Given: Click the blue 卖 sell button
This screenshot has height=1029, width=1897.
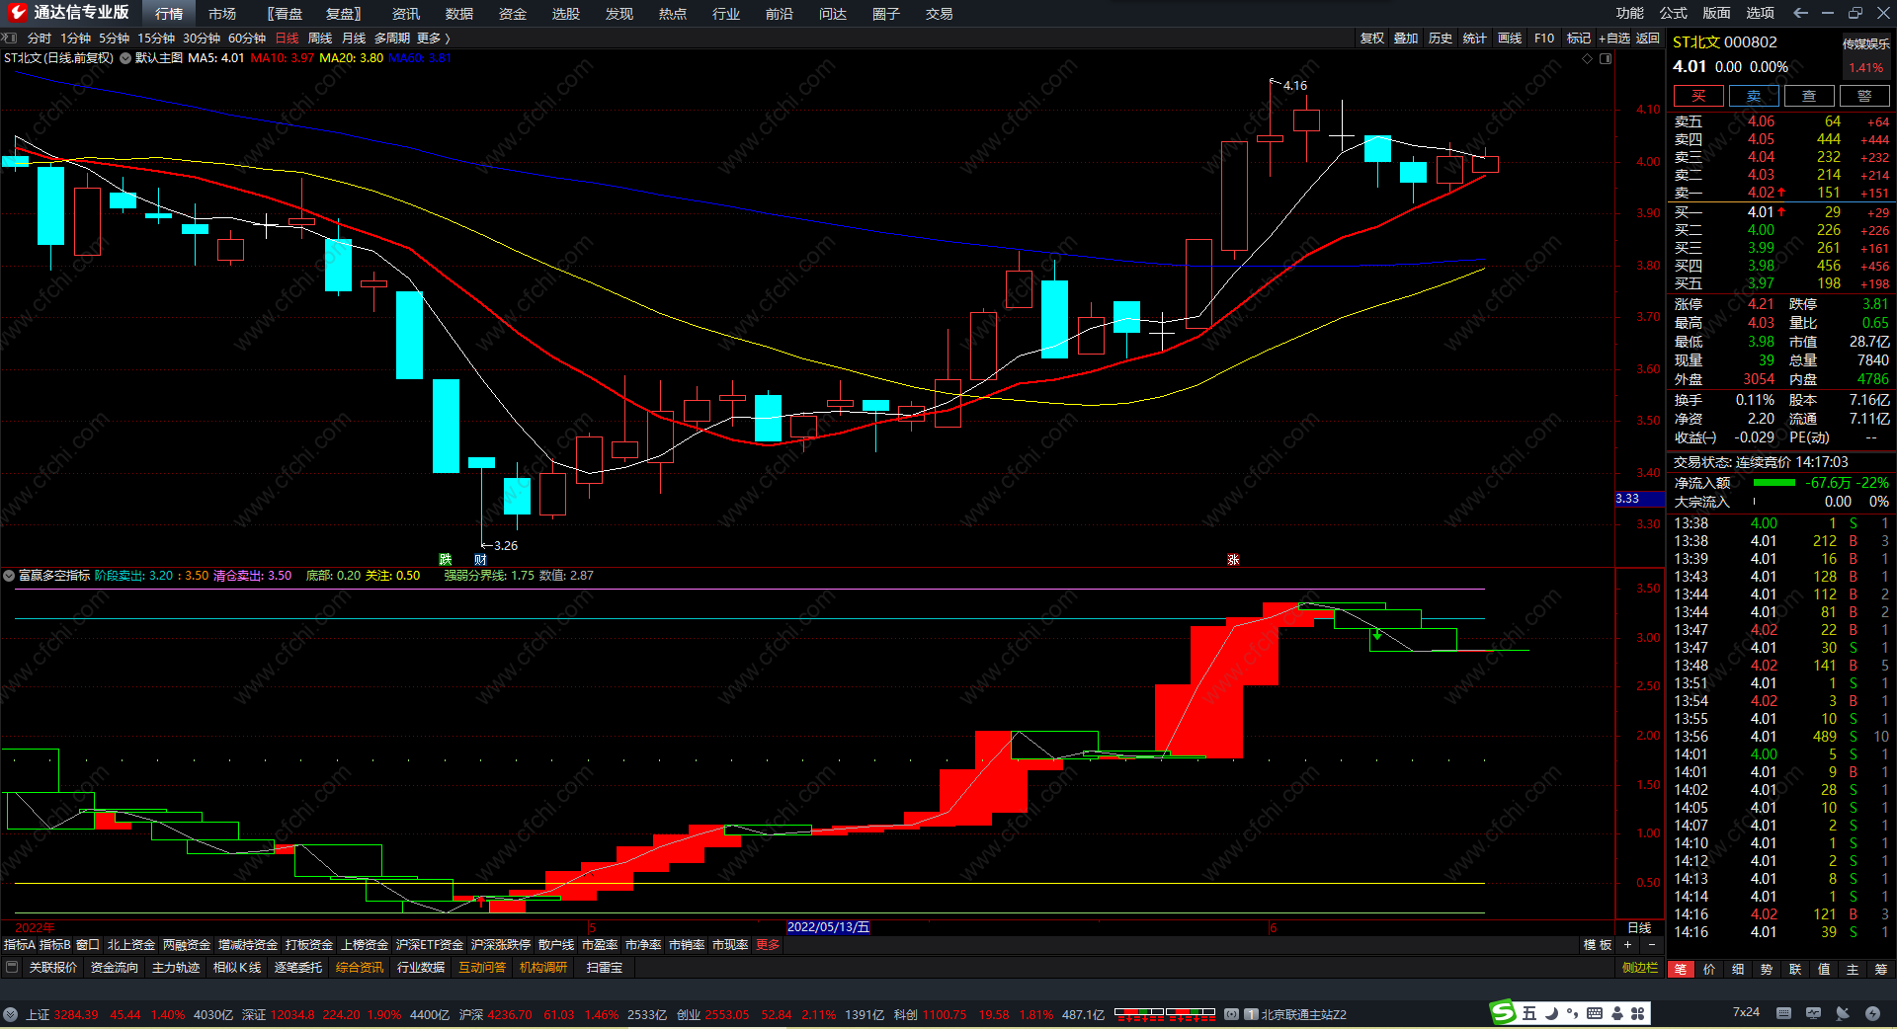Looking at the screenshot, I should tap(1754, 96).
